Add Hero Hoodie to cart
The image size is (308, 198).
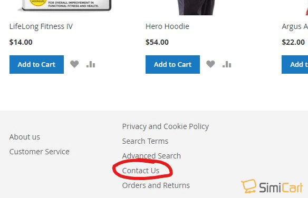point(172,64)
